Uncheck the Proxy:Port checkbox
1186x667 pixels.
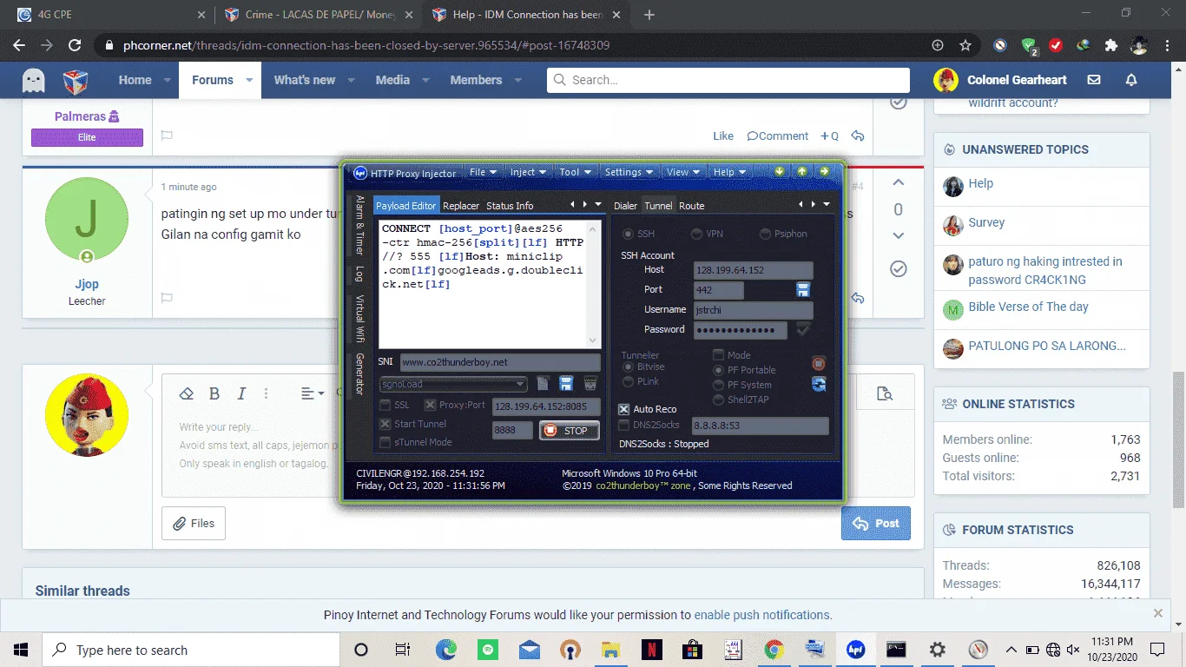[430, 405]
